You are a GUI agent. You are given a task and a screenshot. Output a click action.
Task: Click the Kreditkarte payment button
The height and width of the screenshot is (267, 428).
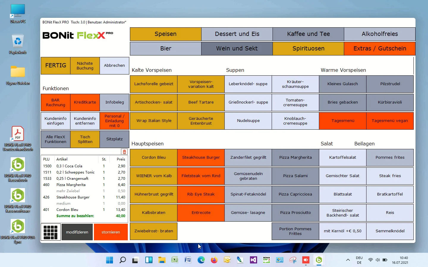tap(85, 102)
